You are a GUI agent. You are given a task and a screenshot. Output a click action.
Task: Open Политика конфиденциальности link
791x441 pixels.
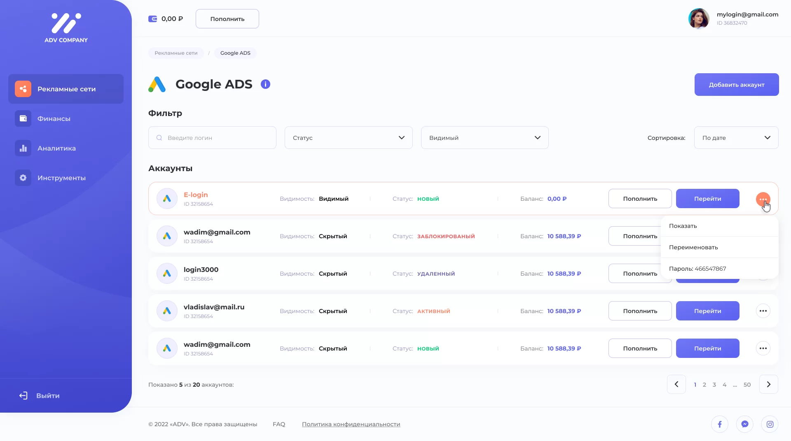(351, 424)
